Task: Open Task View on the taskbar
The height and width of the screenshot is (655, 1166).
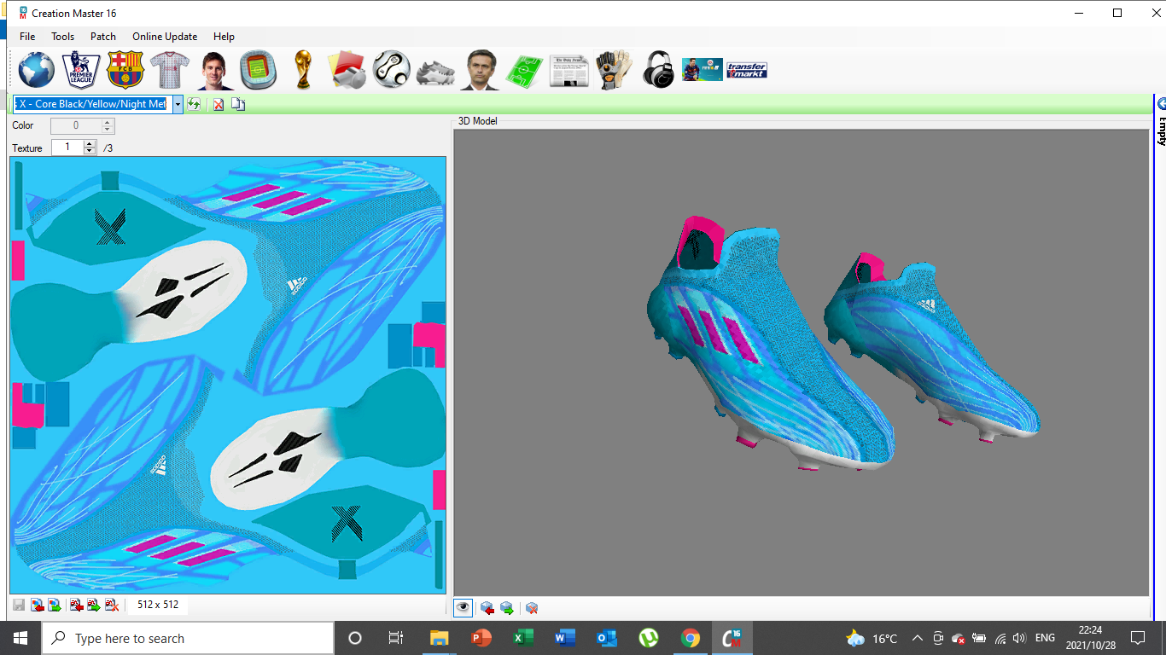Action: 396,638
